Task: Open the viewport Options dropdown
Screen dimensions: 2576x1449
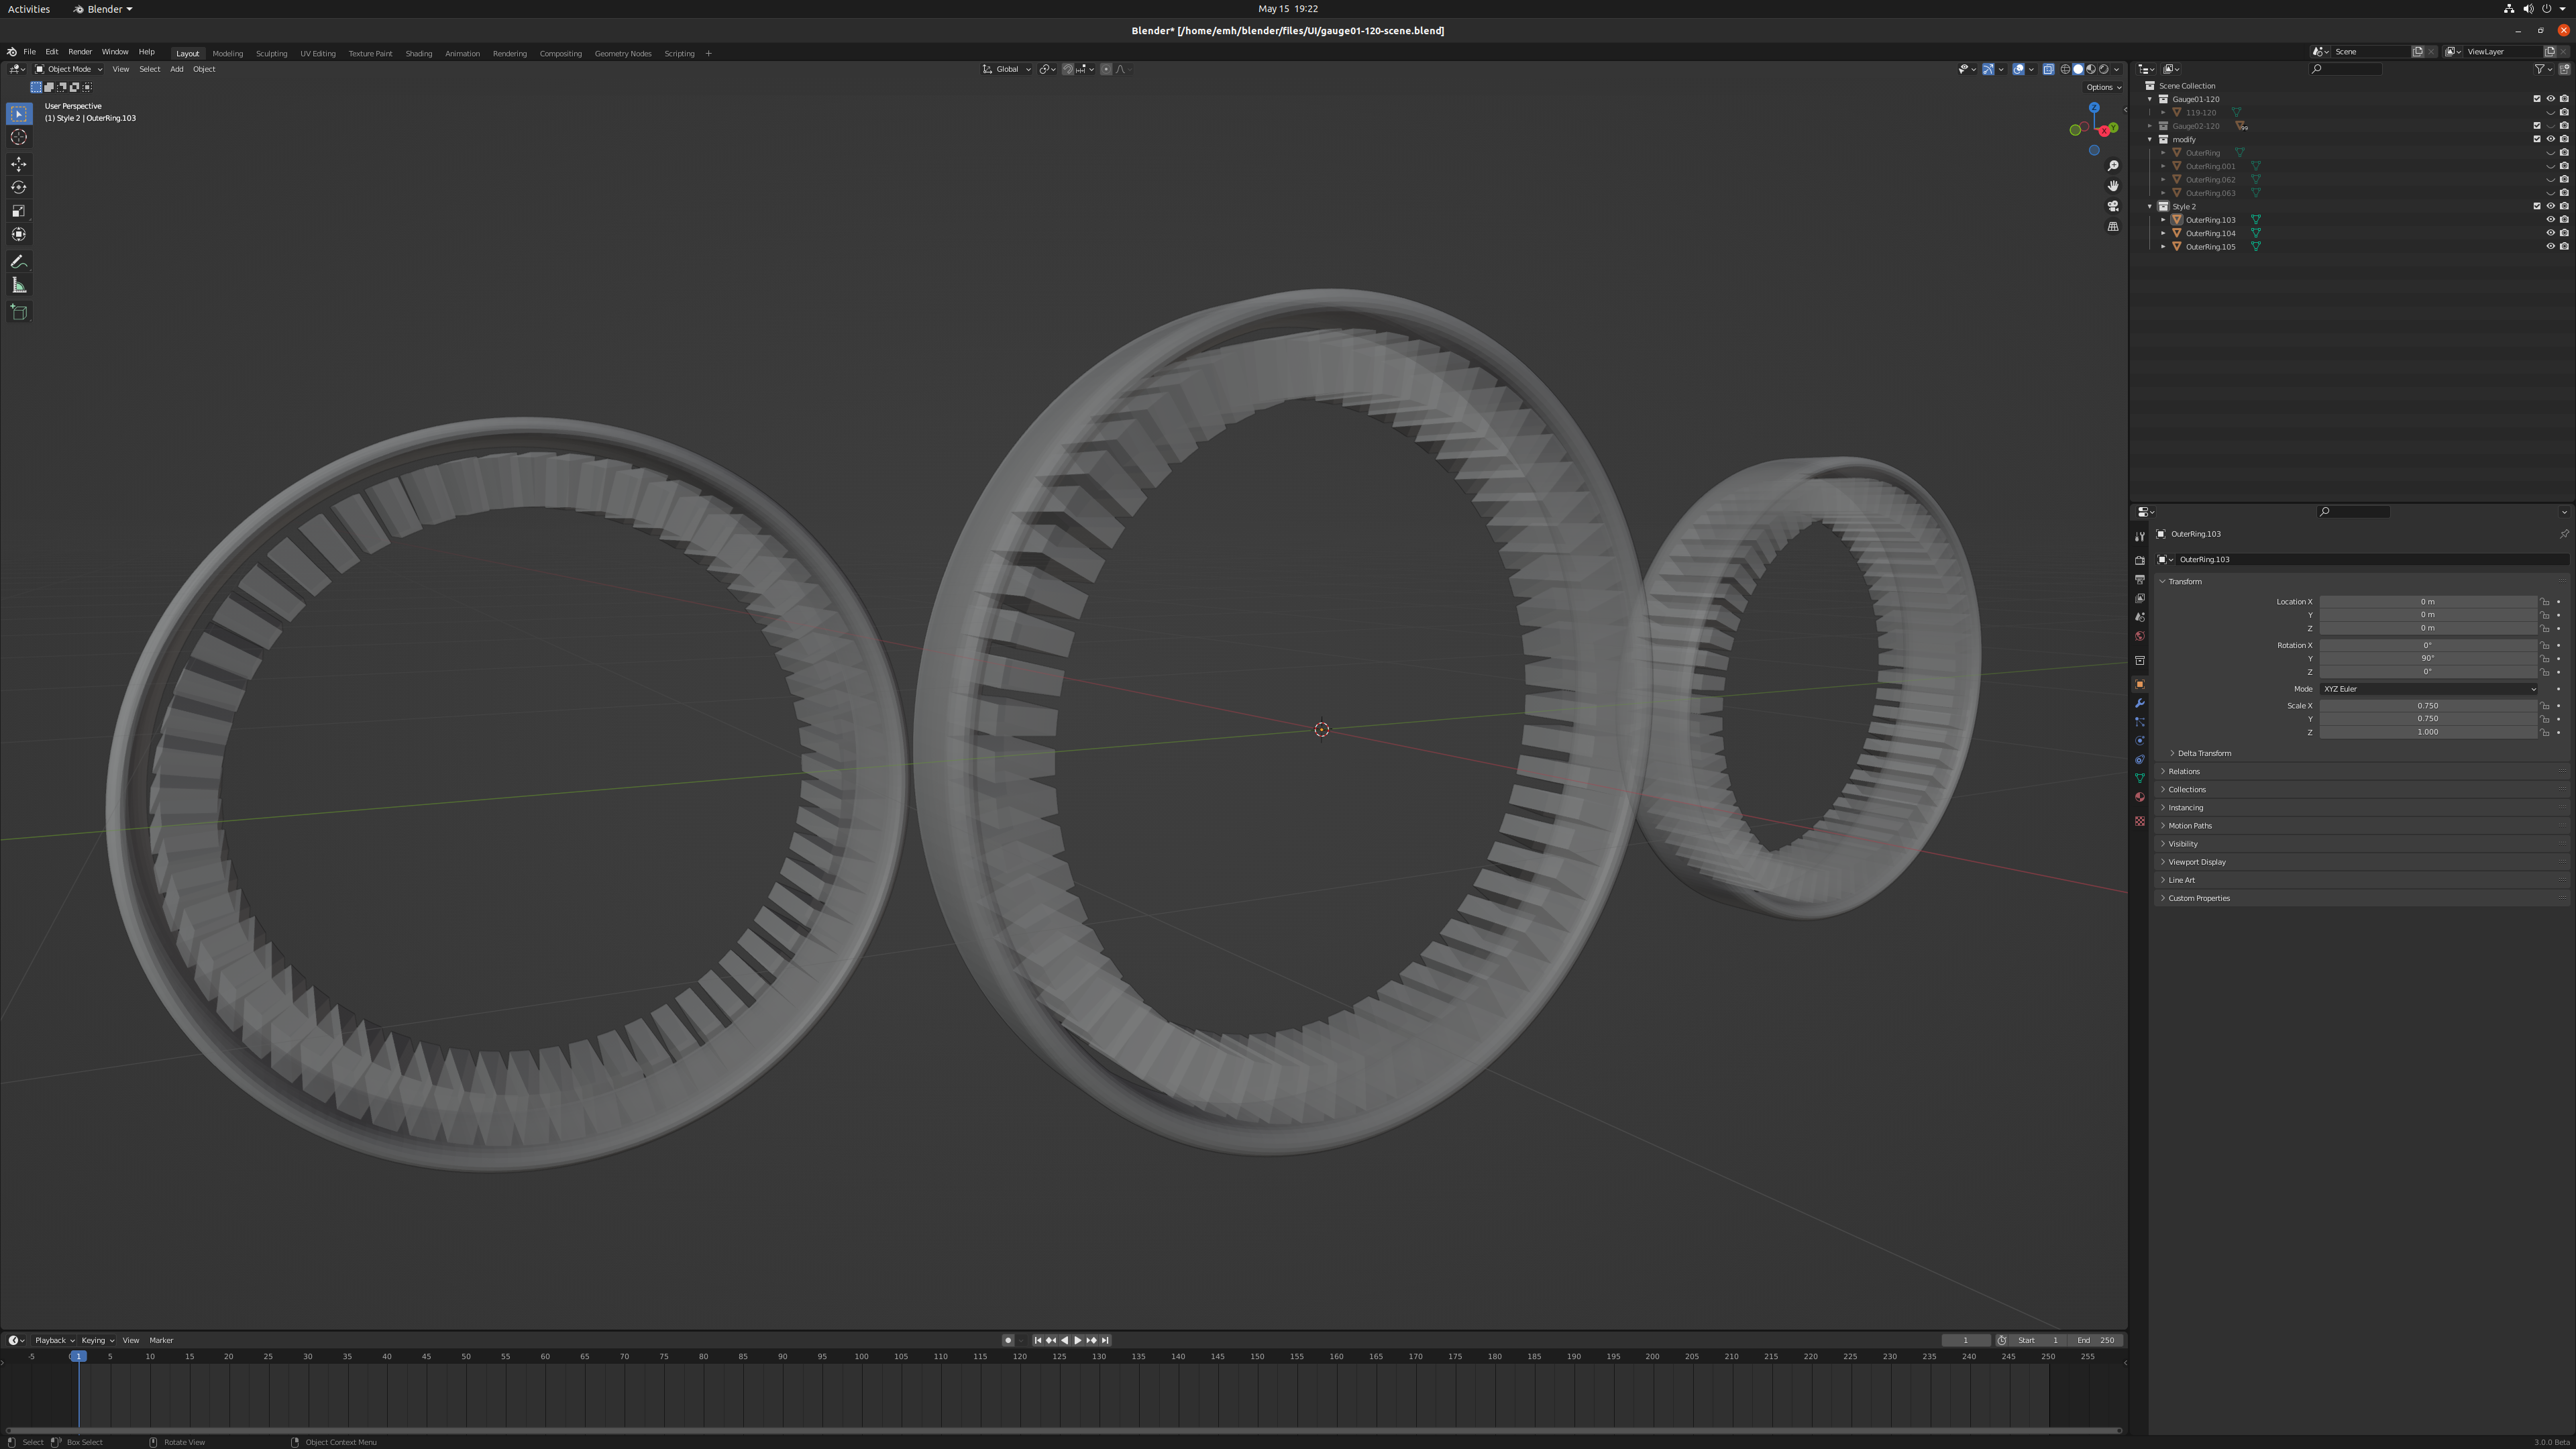Action: (2104, 87)
